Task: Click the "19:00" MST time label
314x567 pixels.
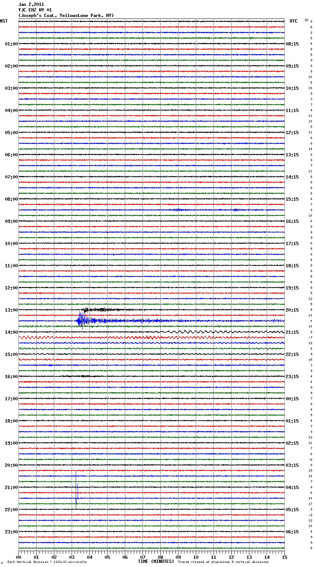Action: pos(11,443)
